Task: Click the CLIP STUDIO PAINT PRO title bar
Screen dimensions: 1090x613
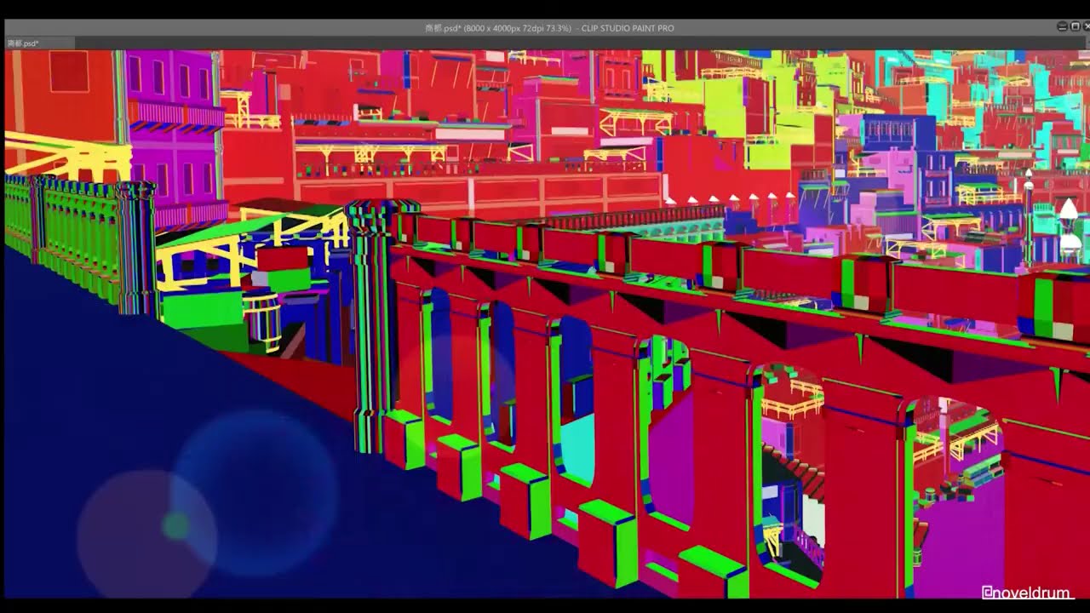Action: coord(548,28)
